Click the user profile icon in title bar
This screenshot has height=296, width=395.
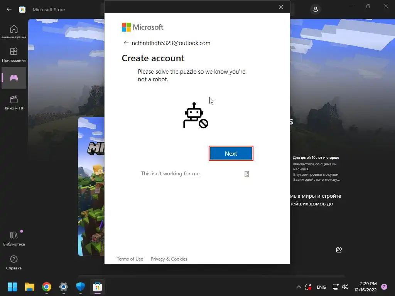(316, 10)
